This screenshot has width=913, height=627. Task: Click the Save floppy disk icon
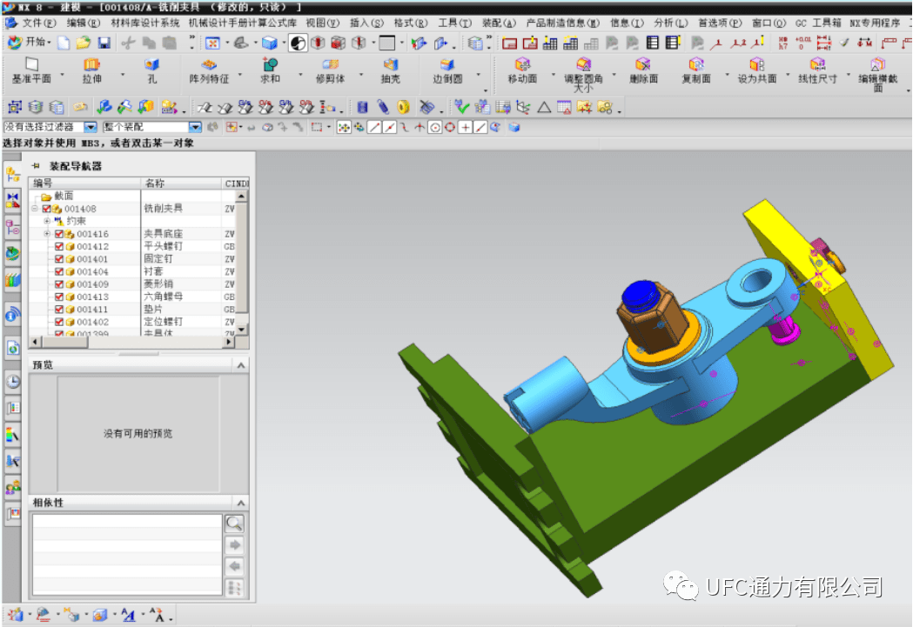(104, 43)
